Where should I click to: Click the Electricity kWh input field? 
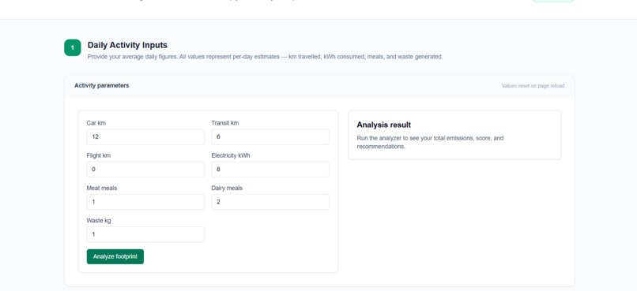coord(270,170)
